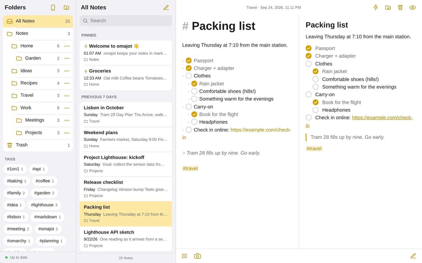
Task: Select the top-level Notes folder
Action: click(38, 33)
